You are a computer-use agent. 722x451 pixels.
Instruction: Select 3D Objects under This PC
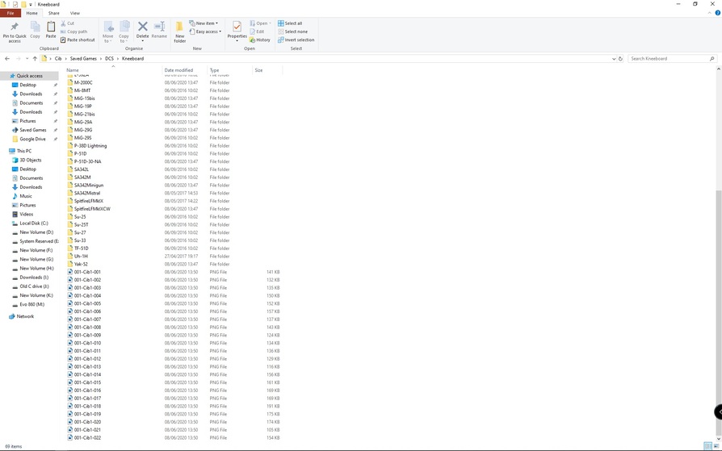pyautogui.click(x=31, y=161)
